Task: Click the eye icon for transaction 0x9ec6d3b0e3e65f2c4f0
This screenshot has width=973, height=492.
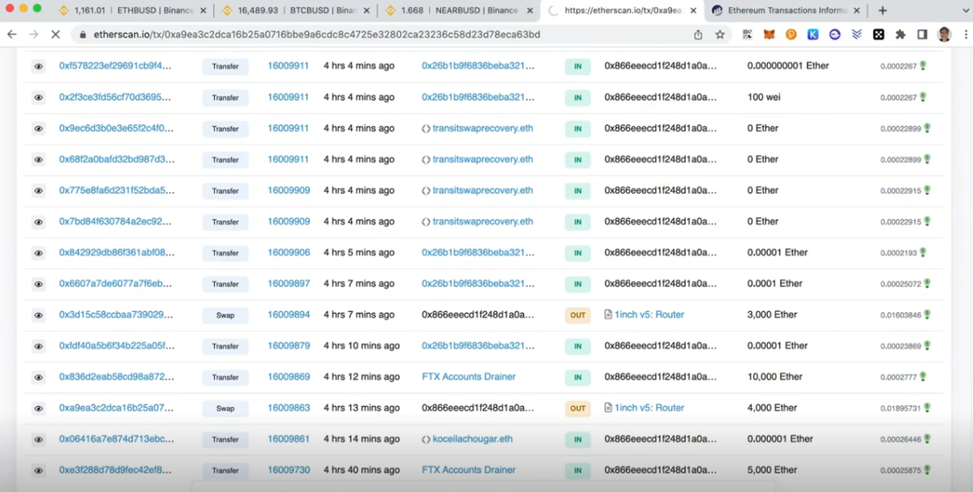Action: pyautogui.click(x=38, y=129)
